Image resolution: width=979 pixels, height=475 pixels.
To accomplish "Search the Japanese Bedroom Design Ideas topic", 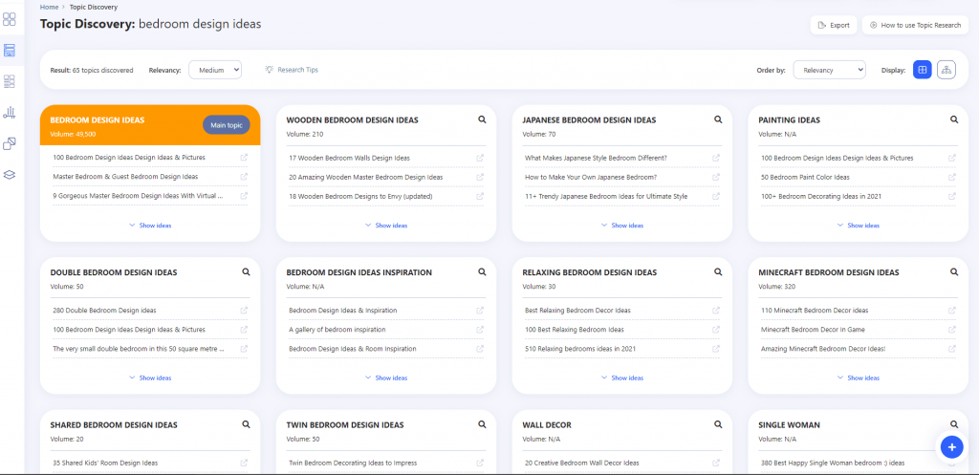I will 718,119.
